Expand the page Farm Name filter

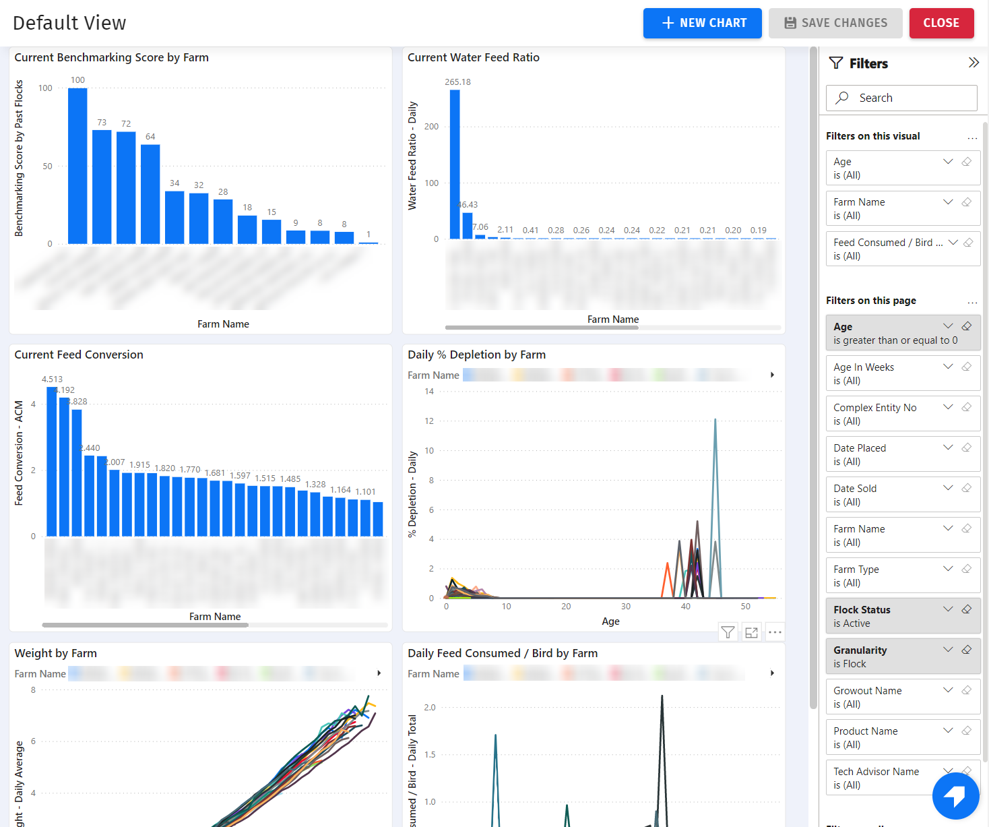(948, 528)
